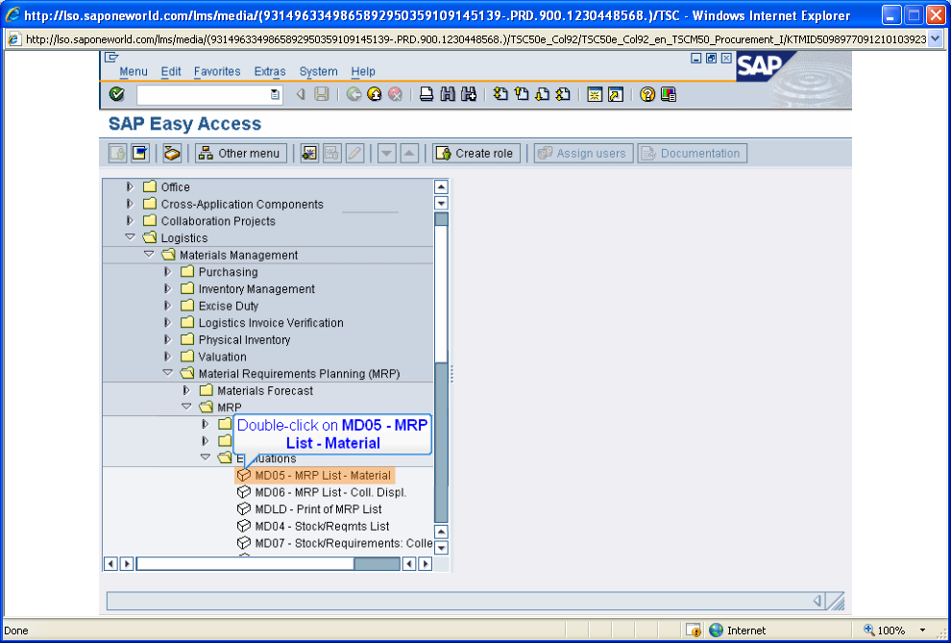Viewport: 951px width, 643px height.
Task: Click the yellow Exit icon
Action: (375, 94)
